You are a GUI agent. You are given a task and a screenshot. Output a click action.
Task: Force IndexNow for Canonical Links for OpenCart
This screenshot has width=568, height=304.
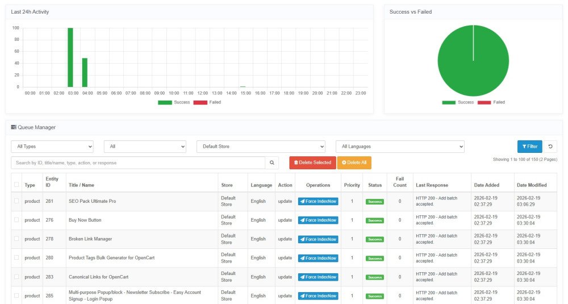pos(318,277)
